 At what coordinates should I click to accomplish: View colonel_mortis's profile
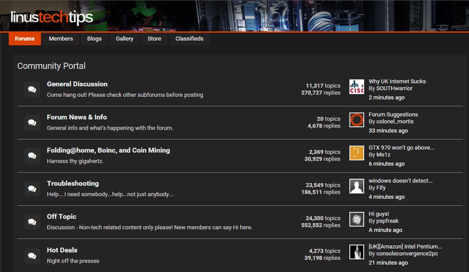click(395, 122)
